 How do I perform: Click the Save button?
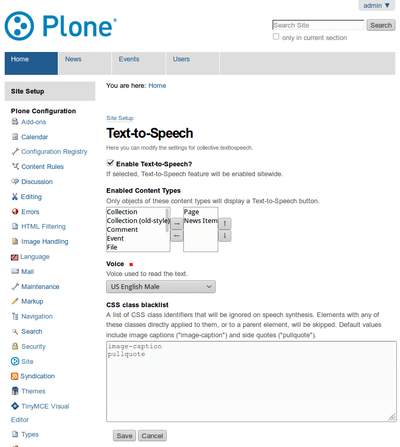(124, 436)
